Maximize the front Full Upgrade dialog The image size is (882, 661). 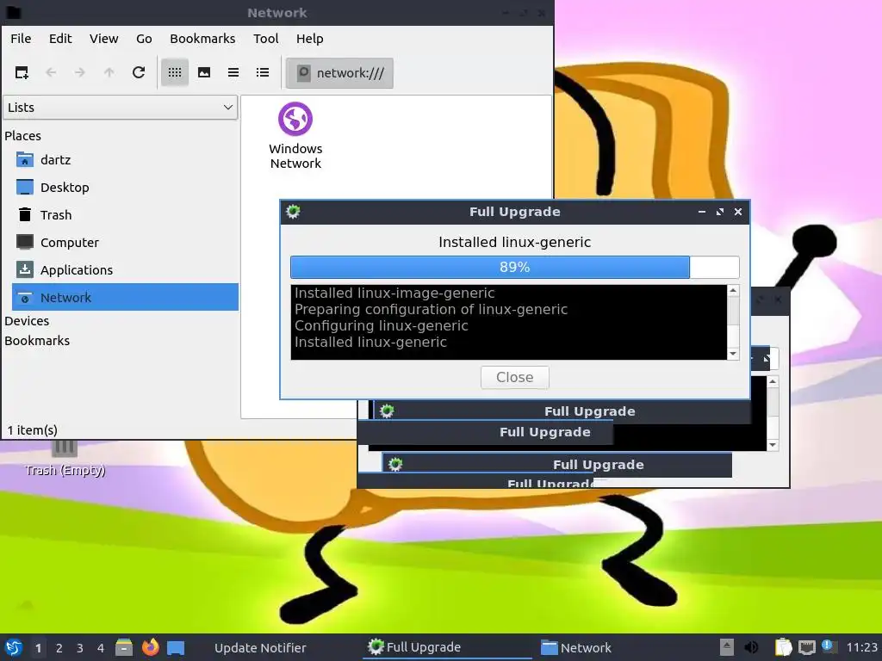[x=720, y=212]
